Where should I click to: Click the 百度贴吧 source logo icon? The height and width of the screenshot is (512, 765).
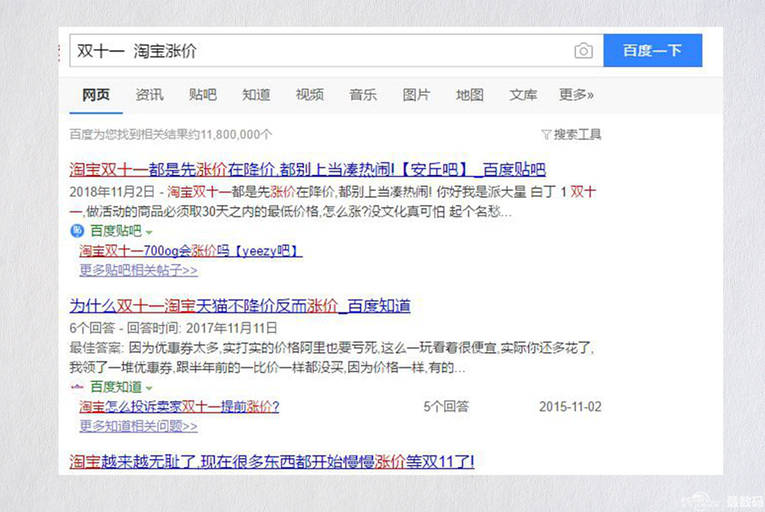click(76, 231)
